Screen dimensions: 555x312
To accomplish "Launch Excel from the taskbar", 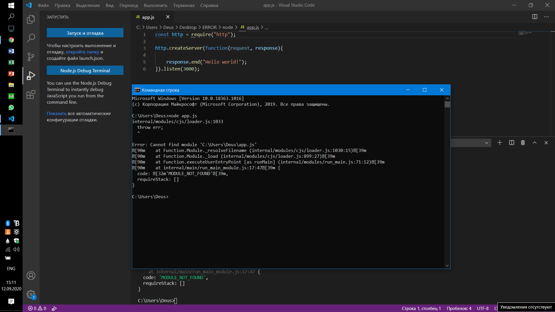I will (11, 62).
